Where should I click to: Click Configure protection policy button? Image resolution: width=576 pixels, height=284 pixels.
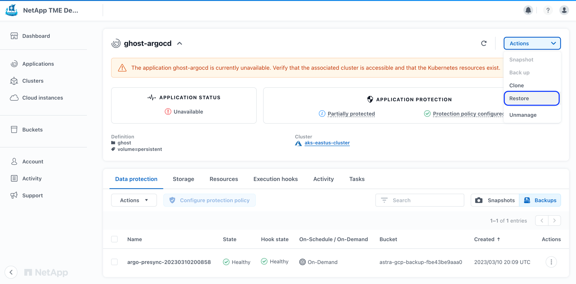coord(209,200)
